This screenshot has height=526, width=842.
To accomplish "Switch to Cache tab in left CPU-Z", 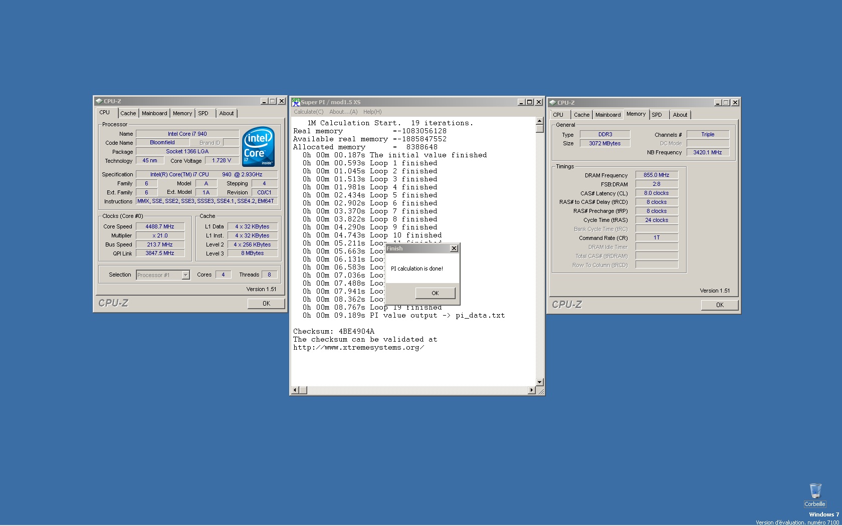I will click(128, 113).
